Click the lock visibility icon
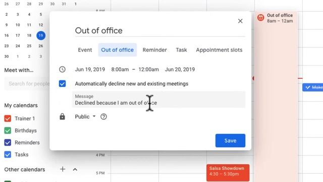The height and width of the screenshot is (182, 323). 62,117
